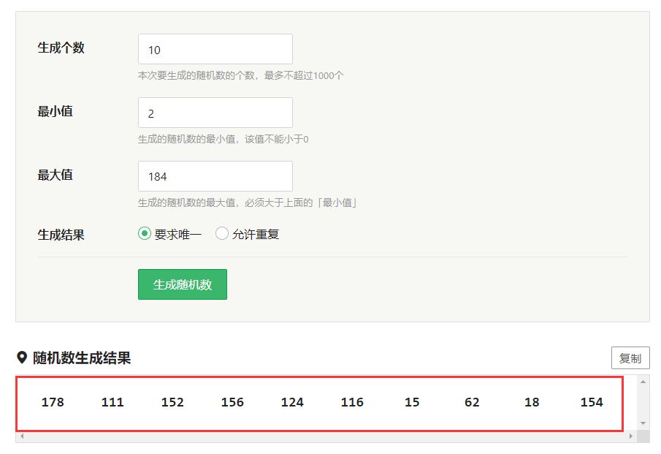Click the green 生成随机数 button

click(x=183, y=284)
